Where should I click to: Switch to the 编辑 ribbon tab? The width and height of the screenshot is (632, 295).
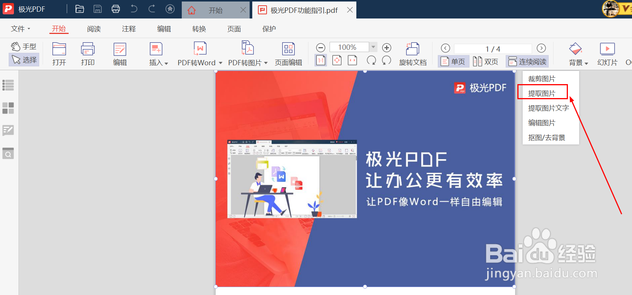[x=164, y=29]
